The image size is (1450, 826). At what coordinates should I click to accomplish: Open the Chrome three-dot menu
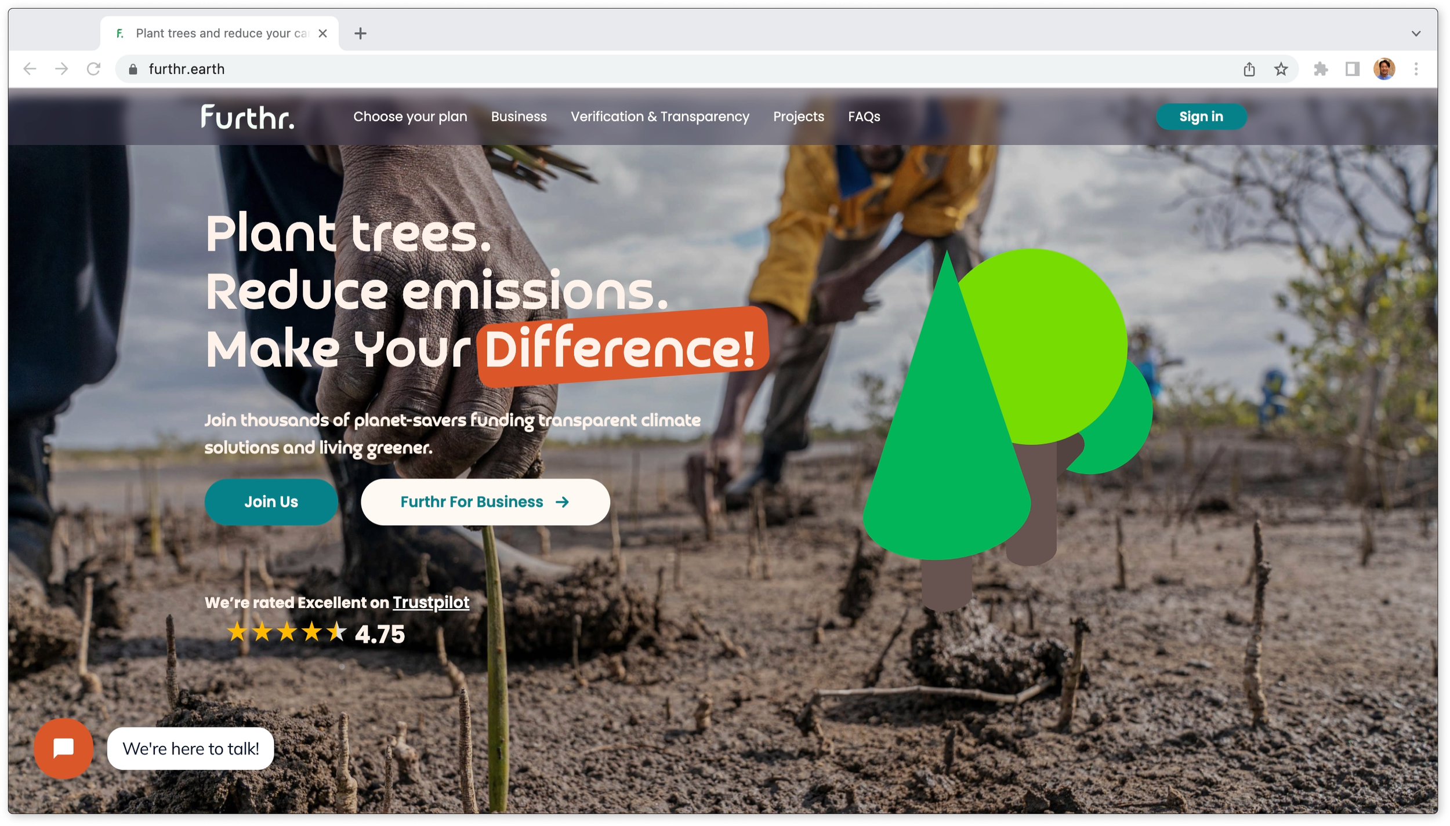1416,70
